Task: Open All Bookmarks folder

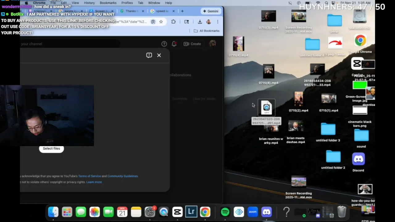Action: point(206,31)
